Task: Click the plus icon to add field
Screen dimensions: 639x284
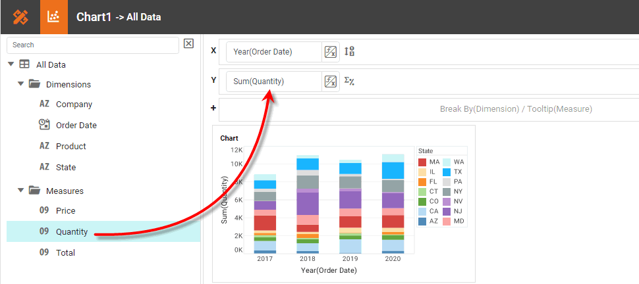Action: 213,108
